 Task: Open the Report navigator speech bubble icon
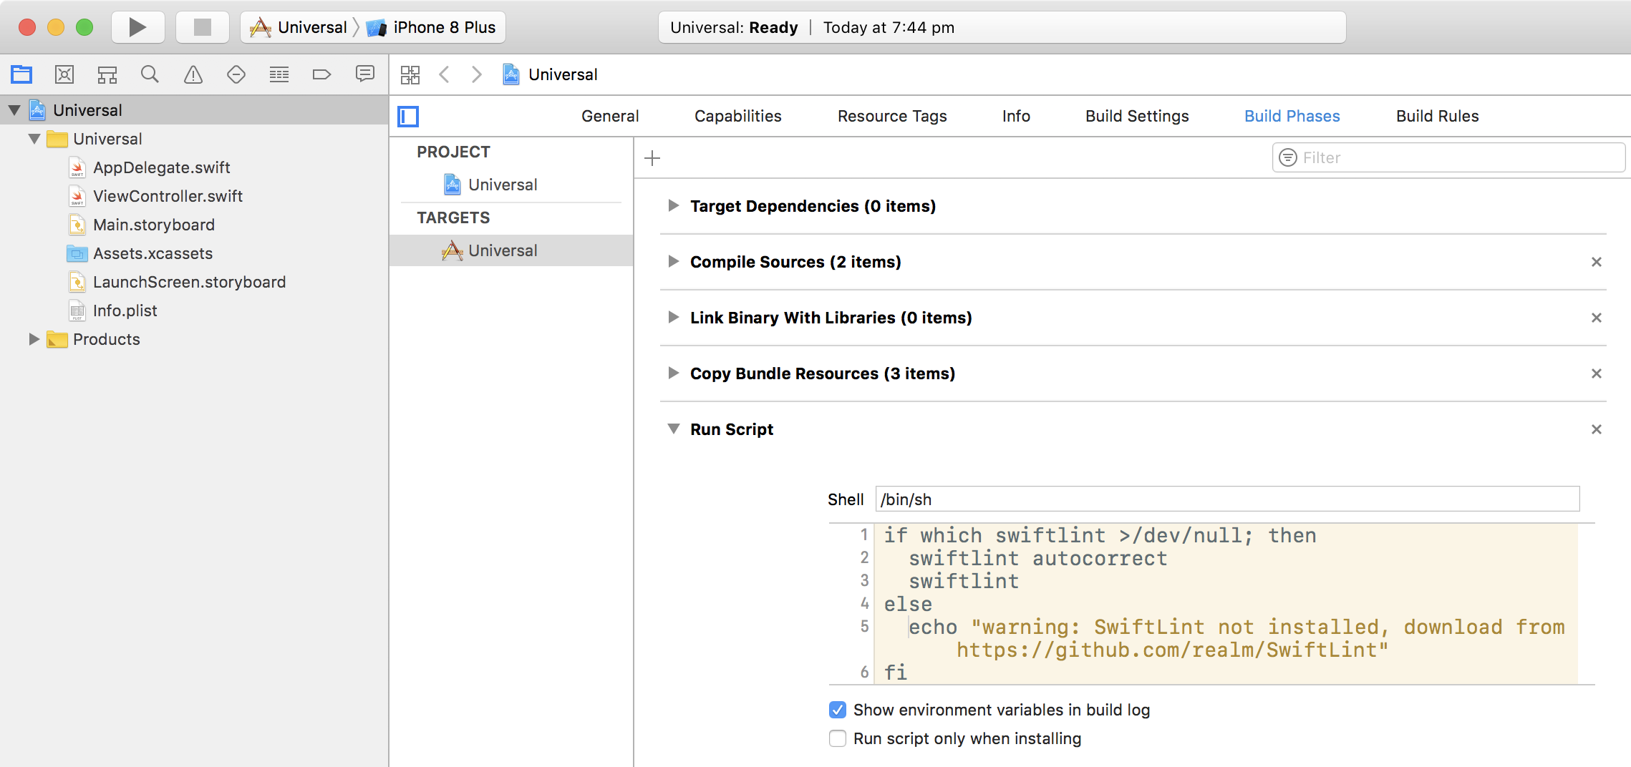coord(364,74)
